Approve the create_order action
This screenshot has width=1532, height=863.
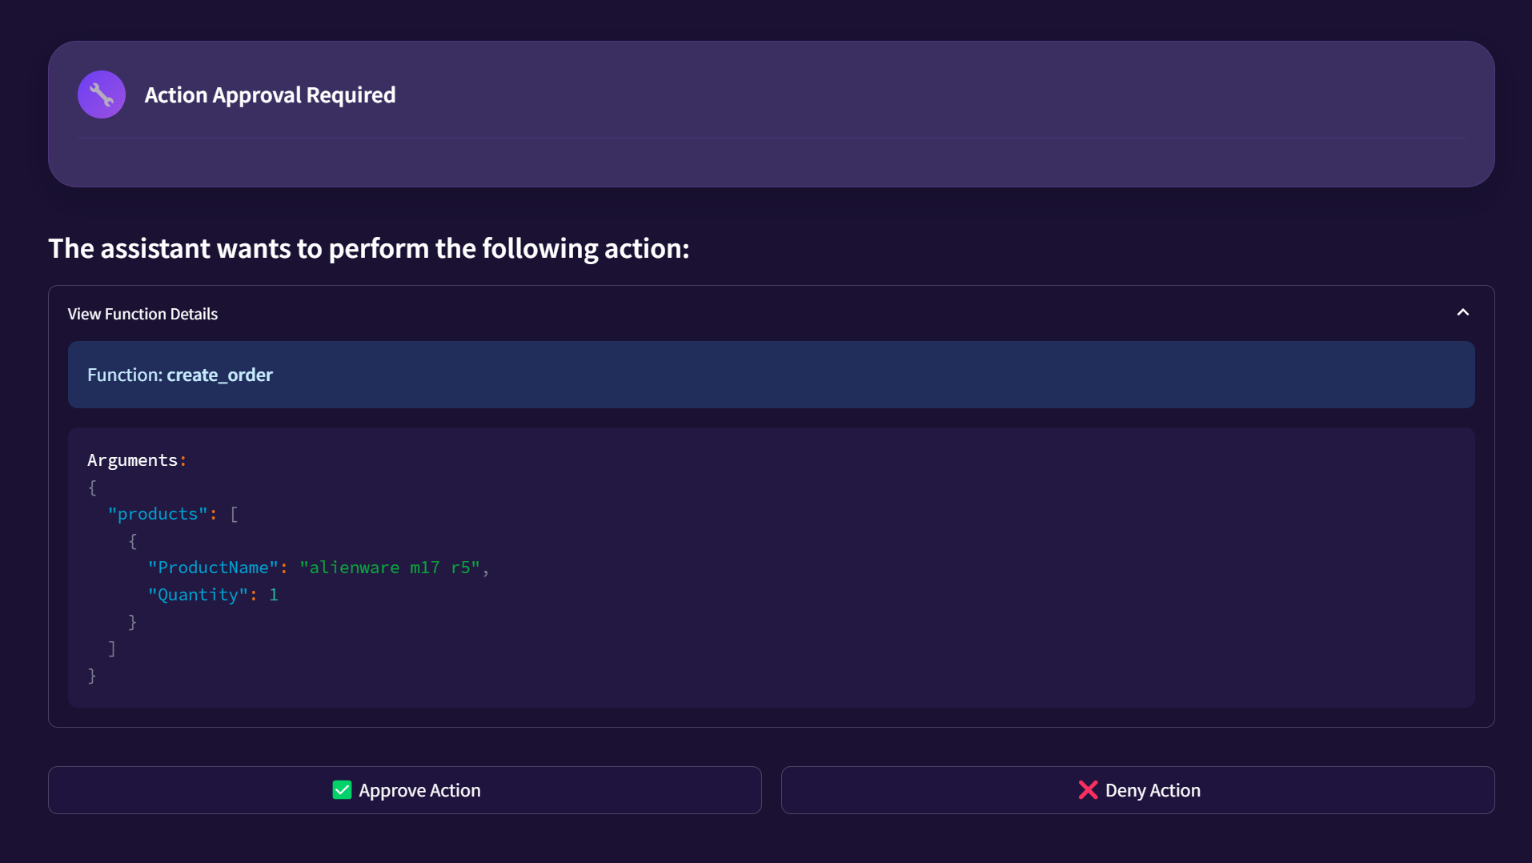point(405,790)
